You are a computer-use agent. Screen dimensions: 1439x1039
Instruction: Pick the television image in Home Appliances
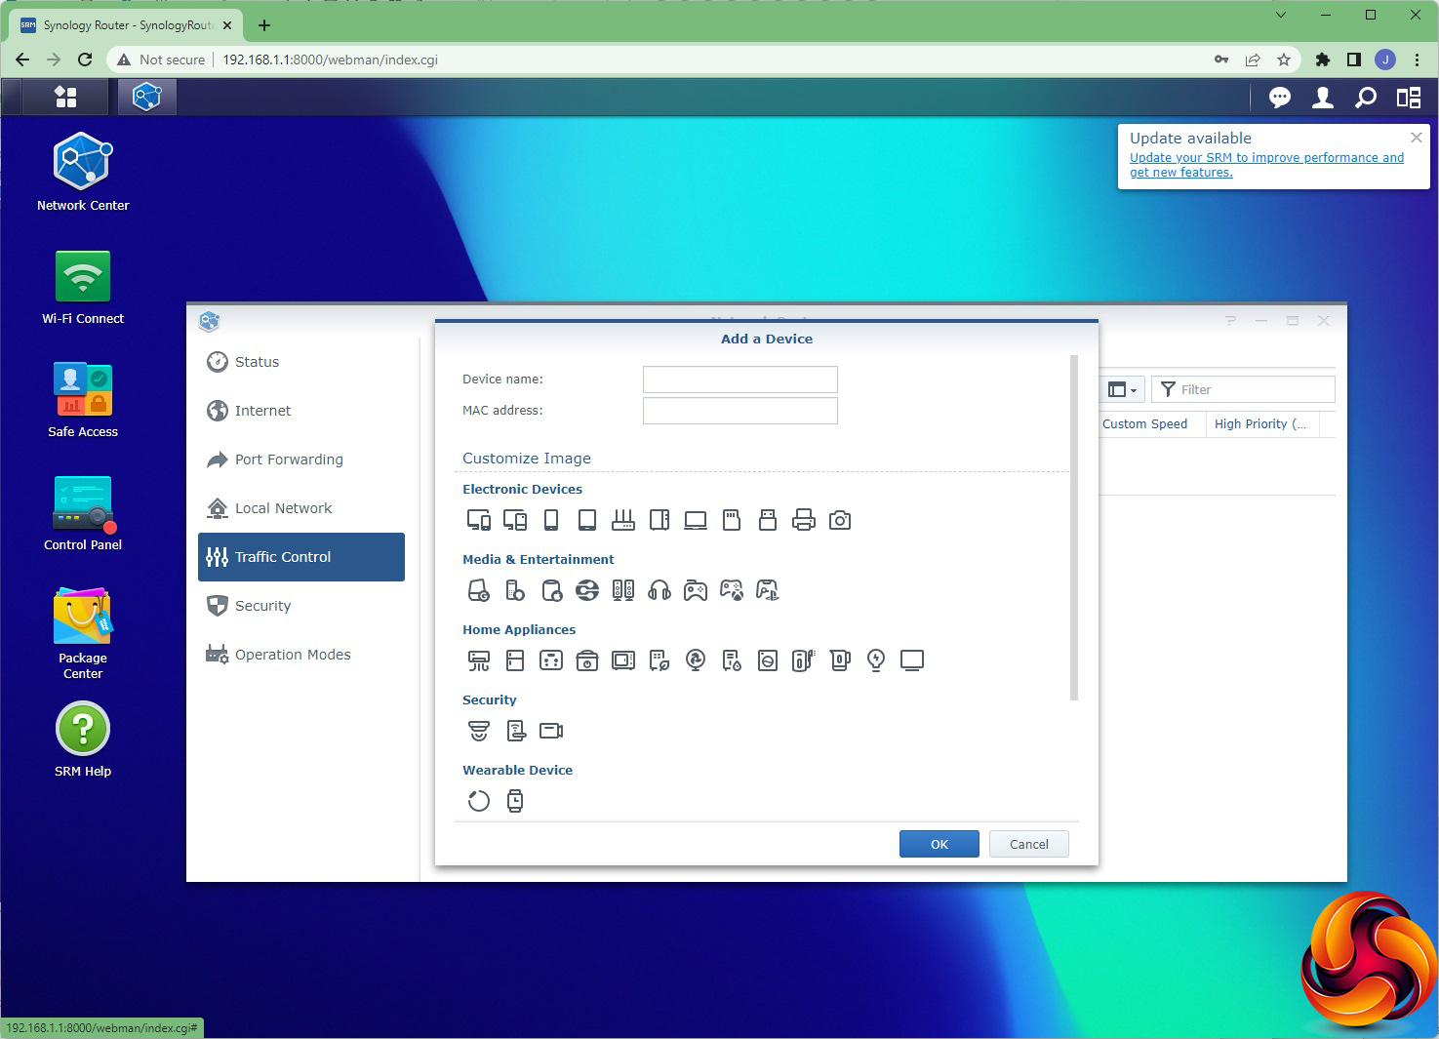click(912, 660)
